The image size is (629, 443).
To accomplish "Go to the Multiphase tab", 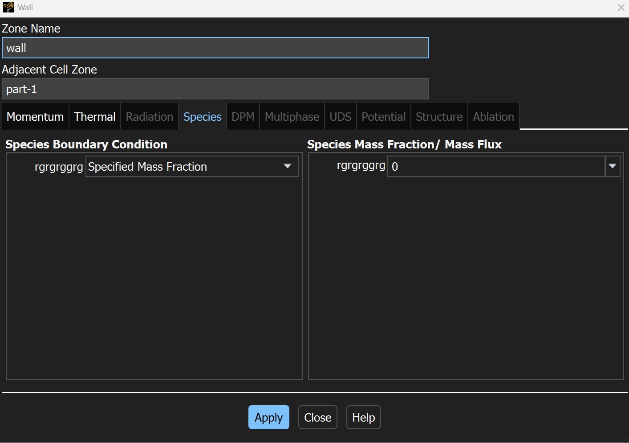I will [292, 117].
